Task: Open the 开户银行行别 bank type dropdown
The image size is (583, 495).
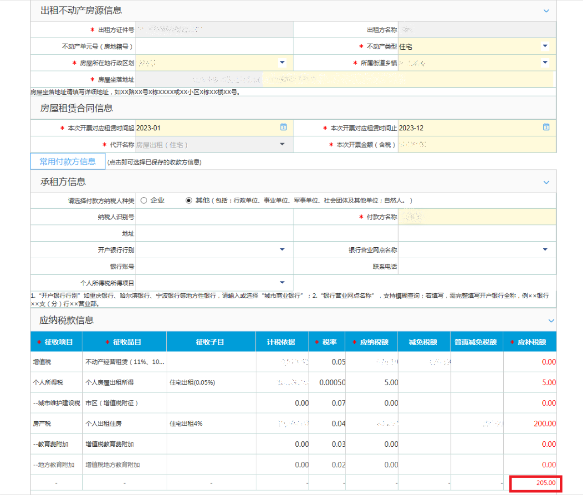Action: click(x=282, y=250)
